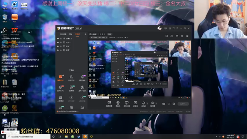Click the taskbar clock and date

(230, 136)
